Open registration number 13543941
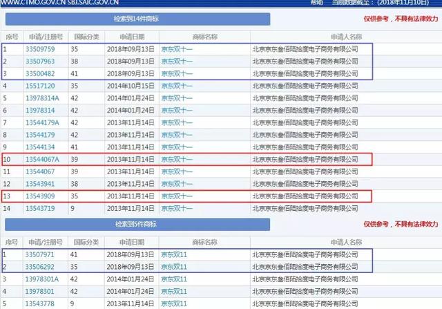This screenshot has width=442, height=309. pos(40,184)
